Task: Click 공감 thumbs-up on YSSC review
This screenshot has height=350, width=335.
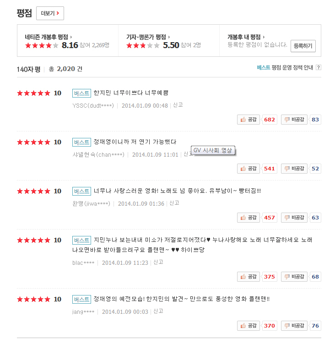Action: tap(249, 120)
